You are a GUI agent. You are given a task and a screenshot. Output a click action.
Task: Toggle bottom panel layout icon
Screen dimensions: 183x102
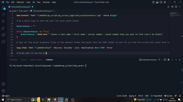click(157, 2)
